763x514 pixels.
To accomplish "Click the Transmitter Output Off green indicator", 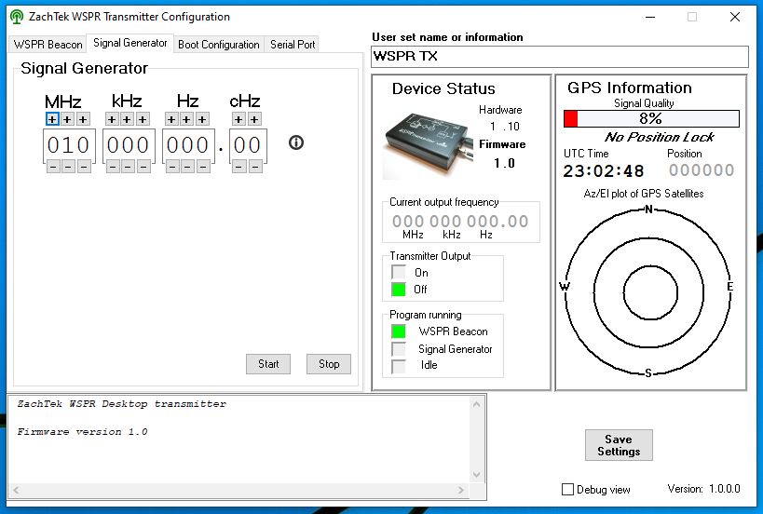I will click(x=399, y=290).
